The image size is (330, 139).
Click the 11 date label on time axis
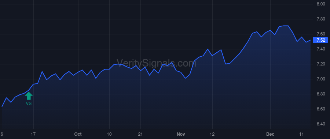302,134
